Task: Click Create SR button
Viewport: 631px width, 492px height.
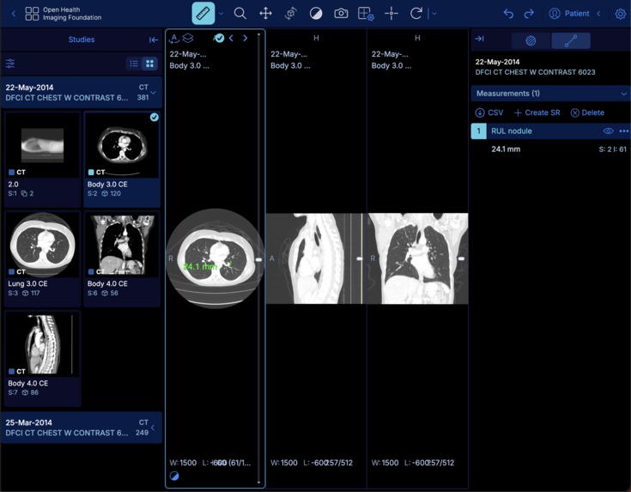Action: (537, 112)
